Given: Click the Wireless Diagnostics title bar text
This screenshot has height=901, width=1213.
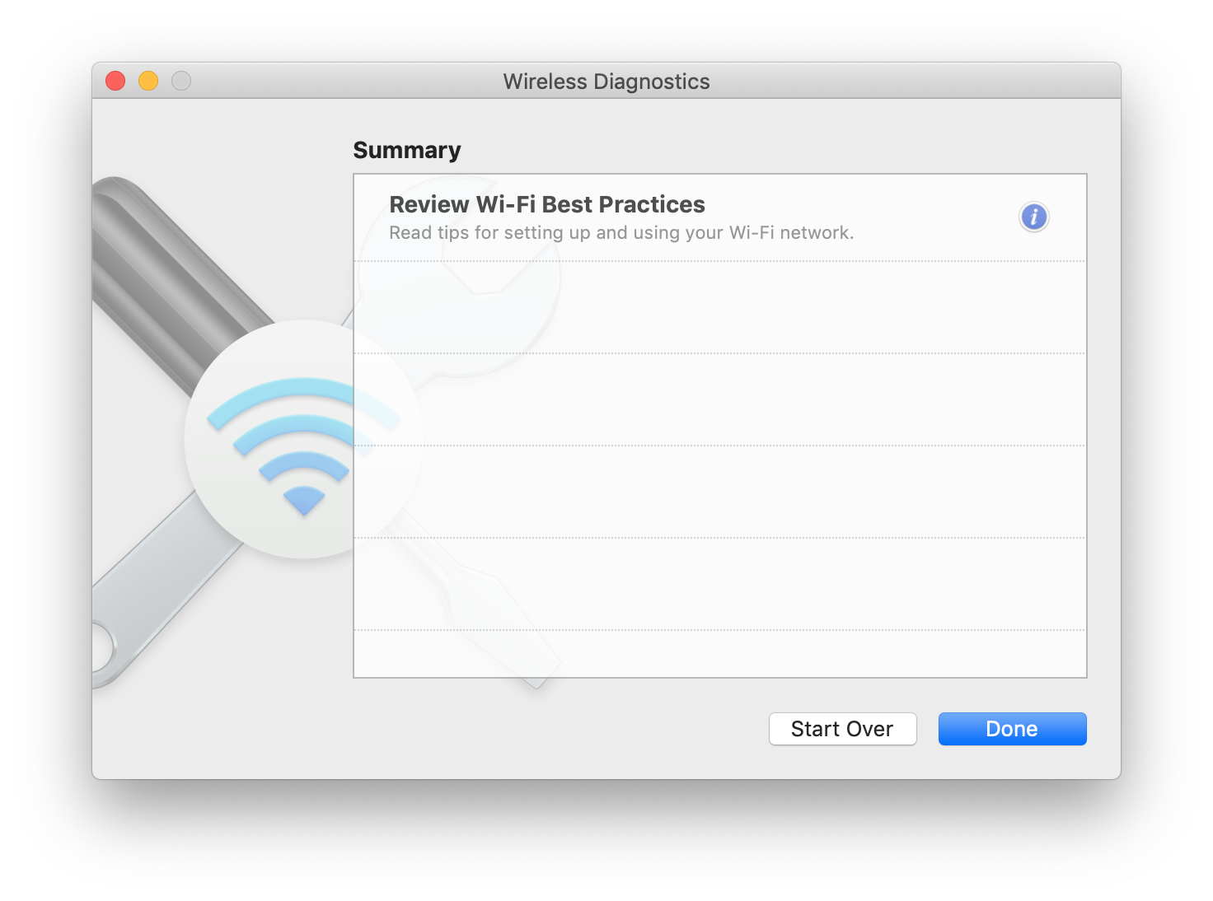Looking at the screenshot, I should coord(606,82).
